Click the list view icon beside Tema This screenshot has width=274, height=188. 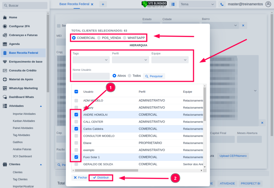click(173, 4)
